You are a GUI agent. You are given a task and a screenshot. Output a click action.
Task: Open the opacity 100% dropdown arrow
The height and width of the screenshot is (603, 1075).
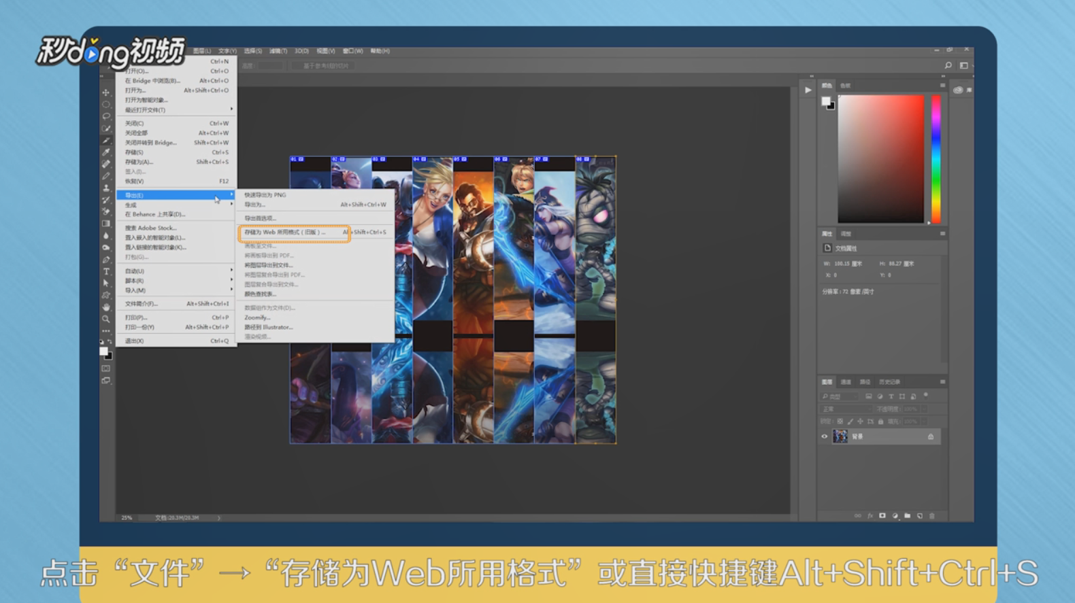pyautogui.click(x=923, y=409)
